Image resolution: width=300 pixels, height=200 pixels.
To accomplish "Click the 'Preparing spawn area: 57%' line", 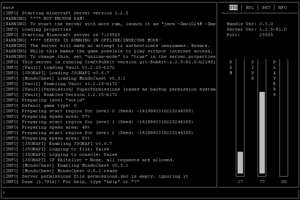I will (46, 116).
